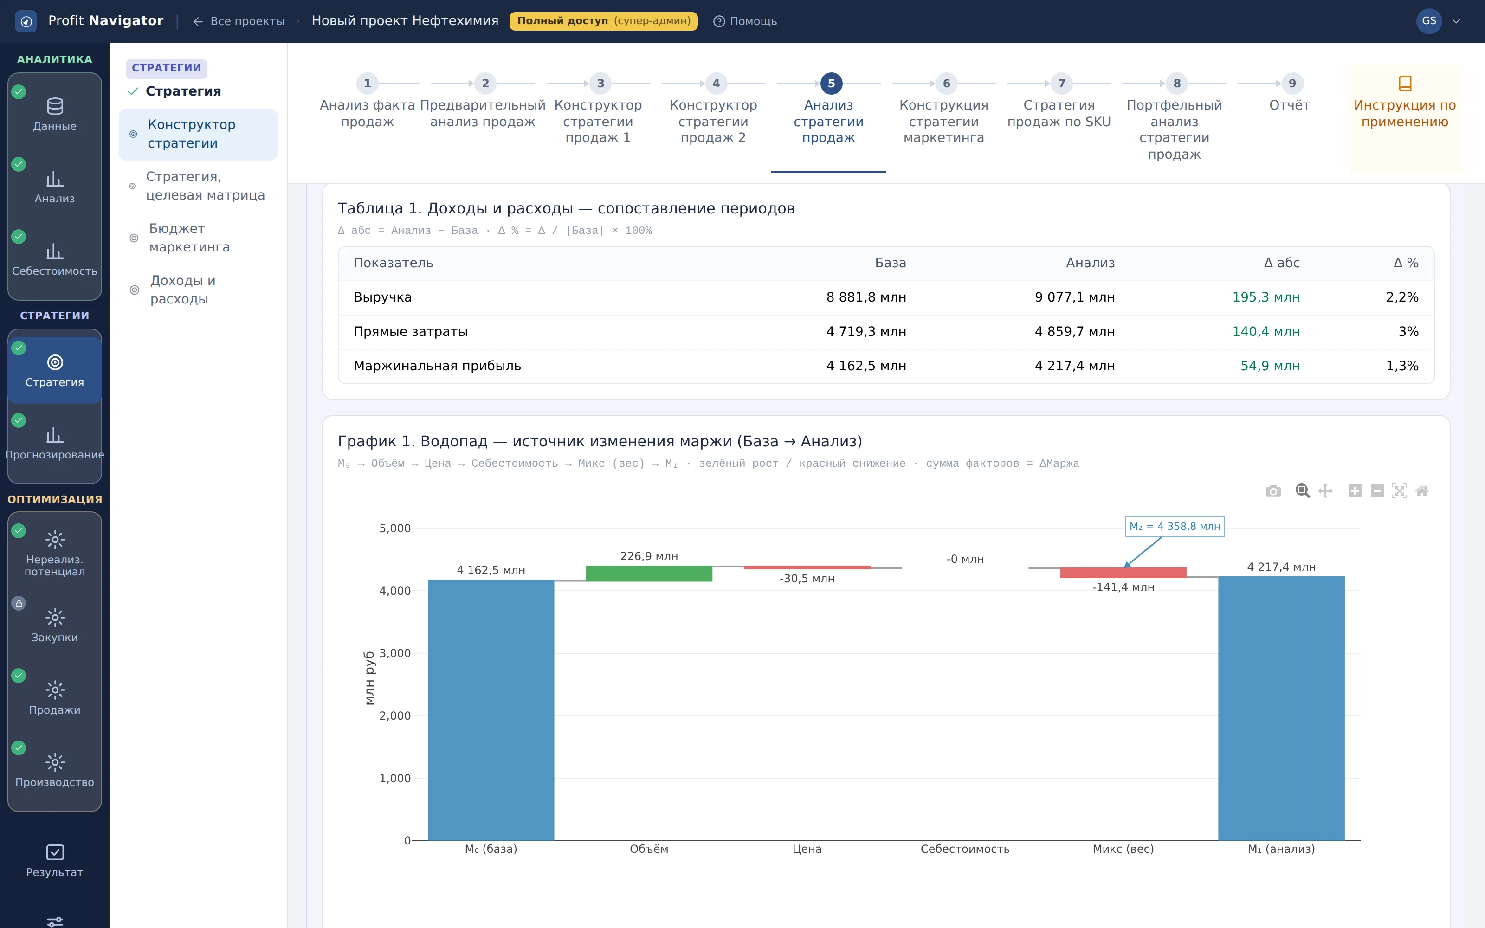Click chart zoom out minus icon
The height and width of the screenshot is (928, 1485).
coord(1377,491)
